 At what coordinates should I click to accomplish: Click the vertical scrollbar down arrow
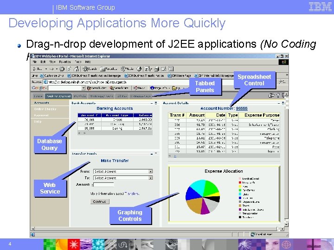287,225
